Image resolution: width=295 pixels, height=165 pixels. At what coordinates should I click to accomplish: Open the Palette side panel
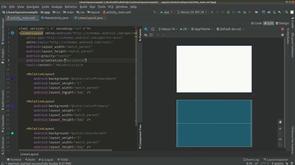tap(140, 35)
